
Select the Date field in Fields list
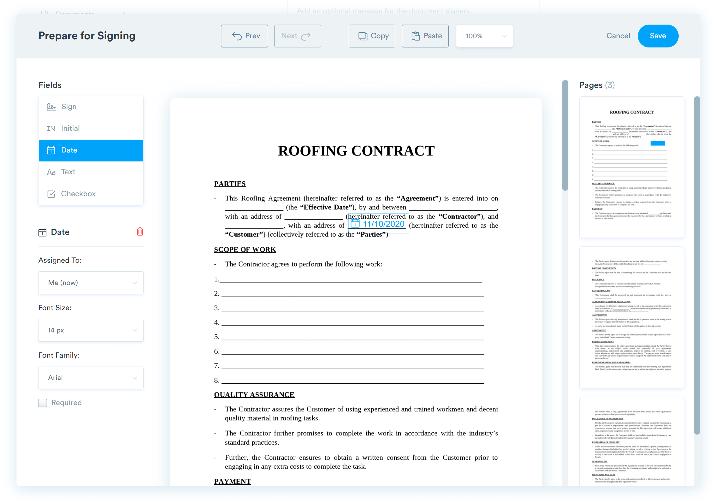tap(91, 150)
